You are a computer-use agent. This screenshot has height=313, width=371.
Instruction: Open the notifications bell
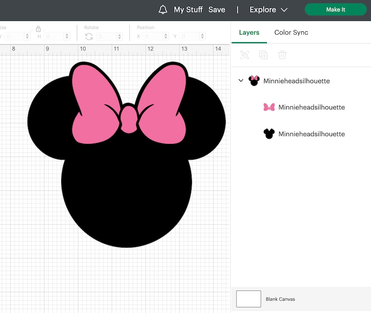[x=163, y=10]
